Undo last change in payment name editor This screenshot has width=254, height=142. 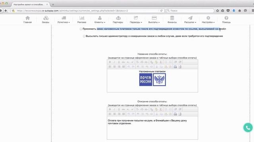tap(129, 67)
